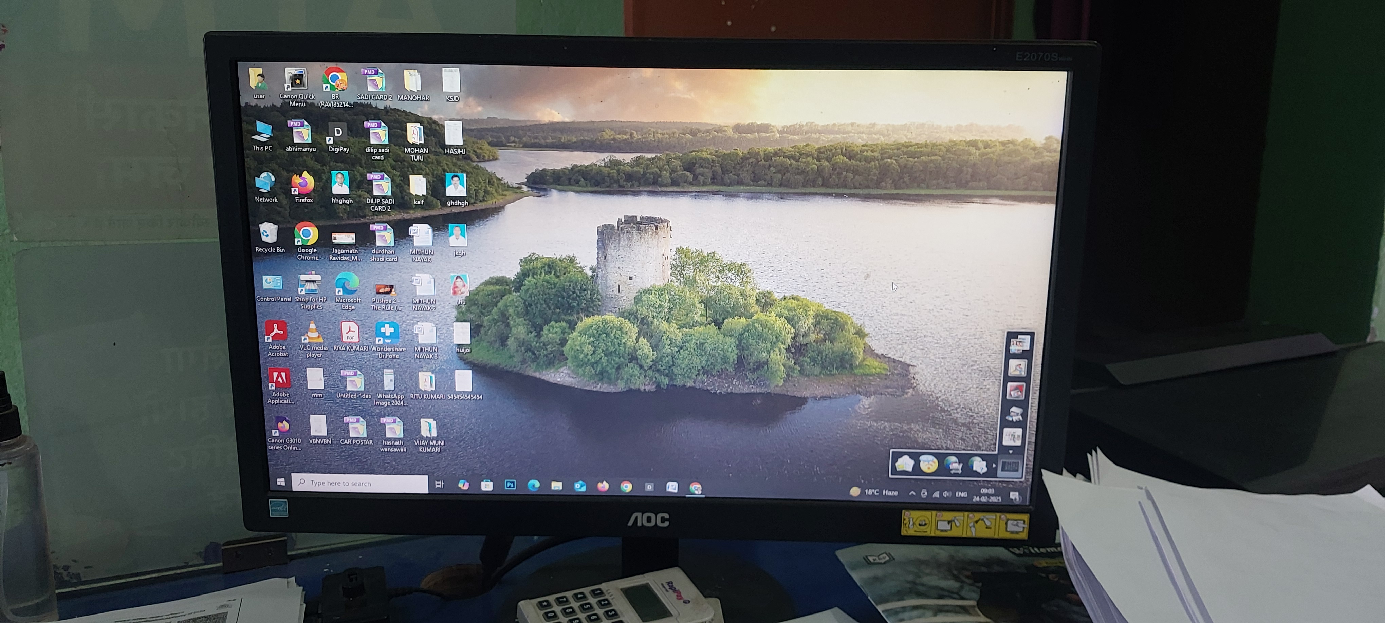Open VLC media player desktop icon
The image size is (1385, 623).
[313, 339]
